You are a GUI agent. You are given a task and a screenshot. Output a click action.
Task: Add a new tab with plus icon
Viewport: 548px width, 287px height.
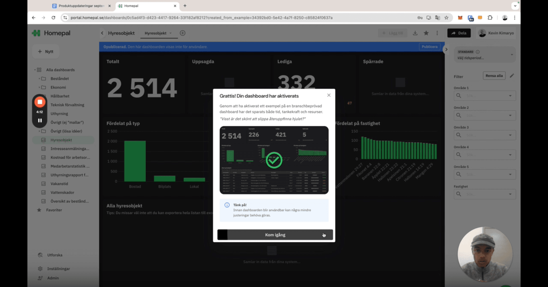[x=183, y=33]
